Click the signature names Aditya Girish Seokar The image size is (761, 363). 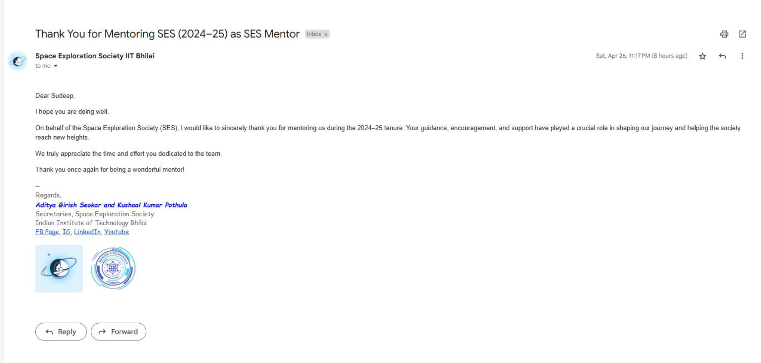coord(68,205)
